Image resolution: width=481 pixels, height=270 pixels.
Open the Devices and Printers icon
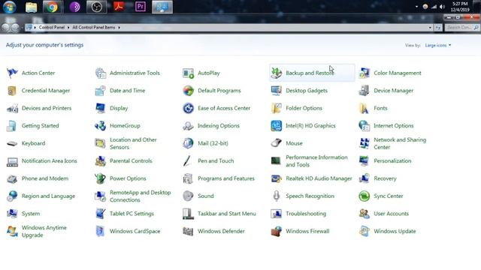(x=12, y=108)
